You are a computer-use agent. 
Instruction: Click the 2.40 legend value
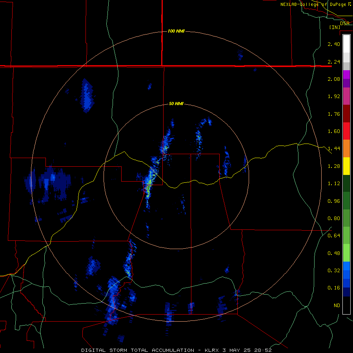click(334, 44)
